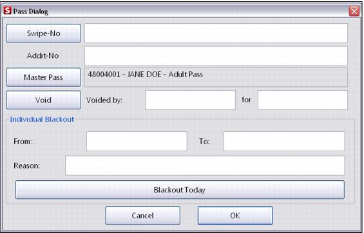
Task: Click the Addit-No label
Action: [43, 55]
